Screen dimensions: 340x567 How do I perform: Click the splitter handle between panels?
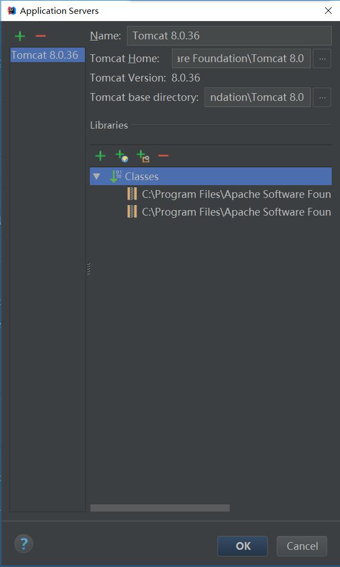point(89,268)
